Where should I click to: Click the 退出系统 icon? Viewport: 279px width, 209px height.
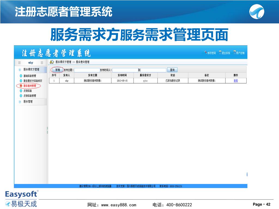220,53
